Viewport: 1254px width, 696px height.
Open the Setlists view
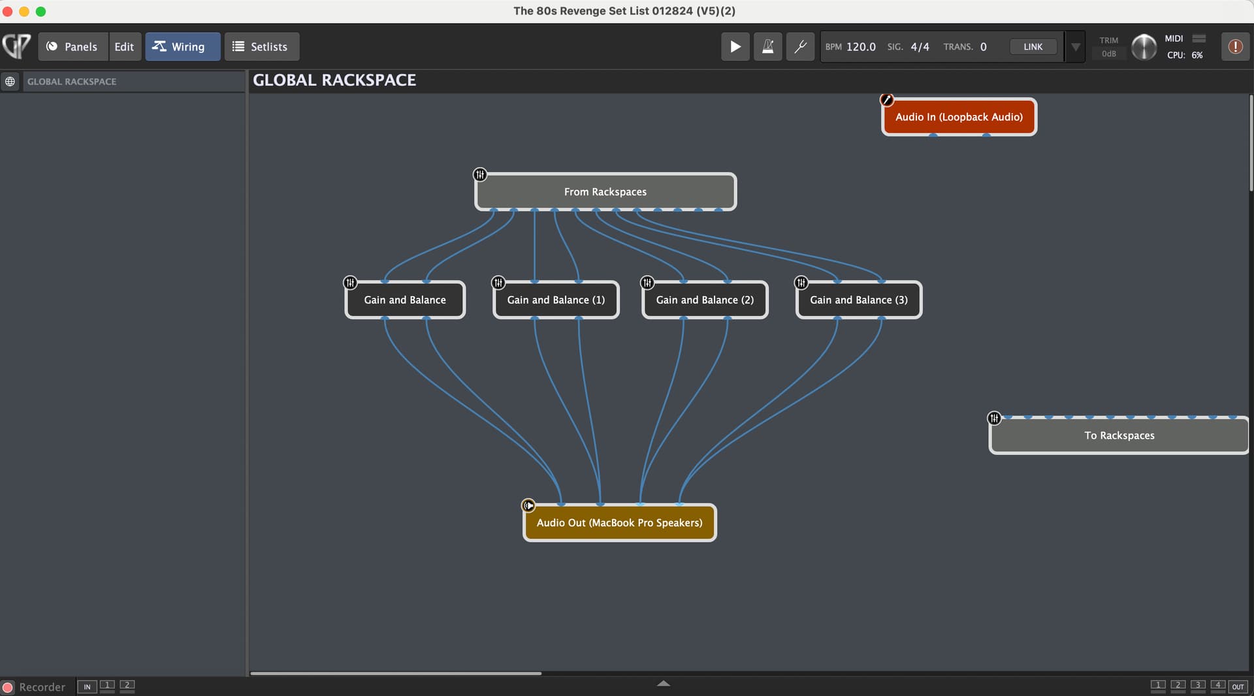[x=261, y=46]
